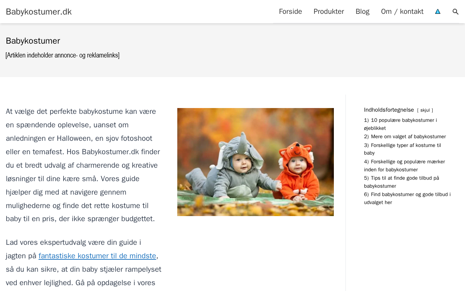Click the Babykostumer.dk site title
The image size is (465, 291).
click(39, 12)
